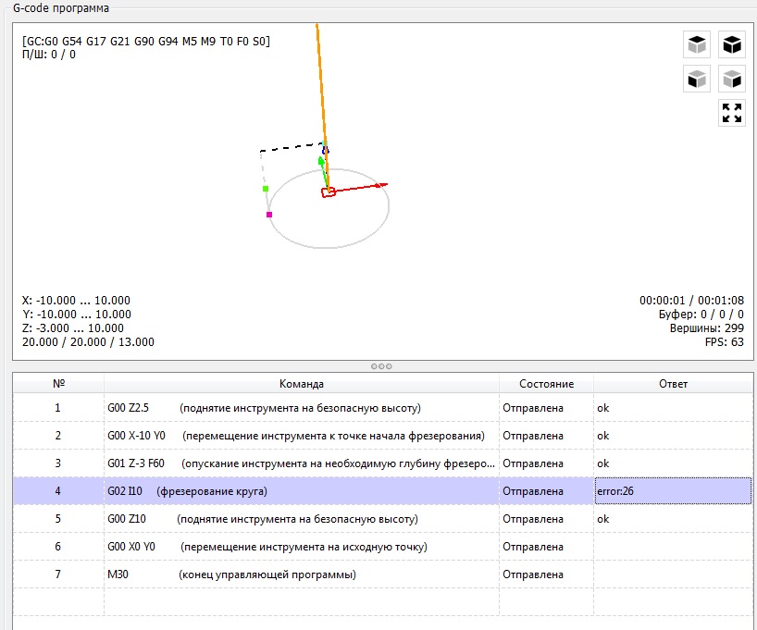
Task: Click the error:26 response cell
Action: [x=673, y=491]
